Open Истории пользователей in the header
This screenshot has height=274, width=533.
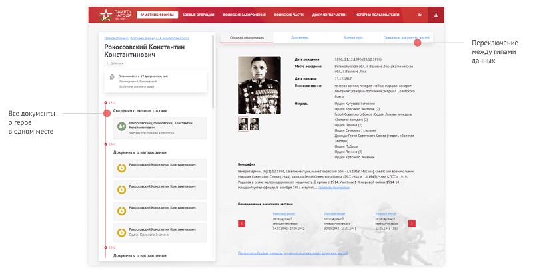(x=377, y=15)
